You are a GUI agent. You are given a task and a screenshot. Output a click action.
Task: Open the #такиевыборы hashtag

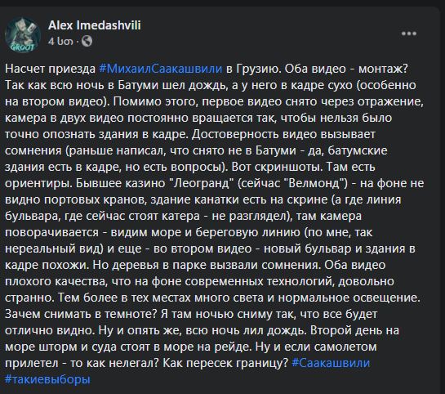coord(47,379)
